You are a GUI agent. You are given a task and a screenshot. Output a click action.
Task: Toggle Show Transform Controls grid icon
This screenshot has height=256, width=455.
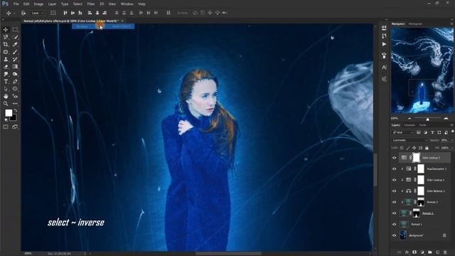click(53, 13)
